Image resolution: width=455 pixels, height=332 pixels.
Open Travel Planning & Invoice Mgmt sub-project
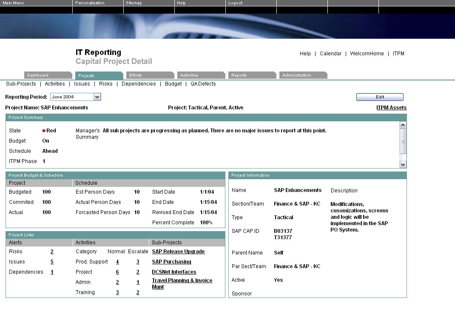(182, 283)
